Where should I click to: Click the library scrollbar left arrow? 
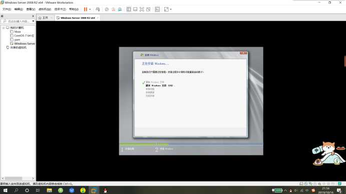pos(3,178)
